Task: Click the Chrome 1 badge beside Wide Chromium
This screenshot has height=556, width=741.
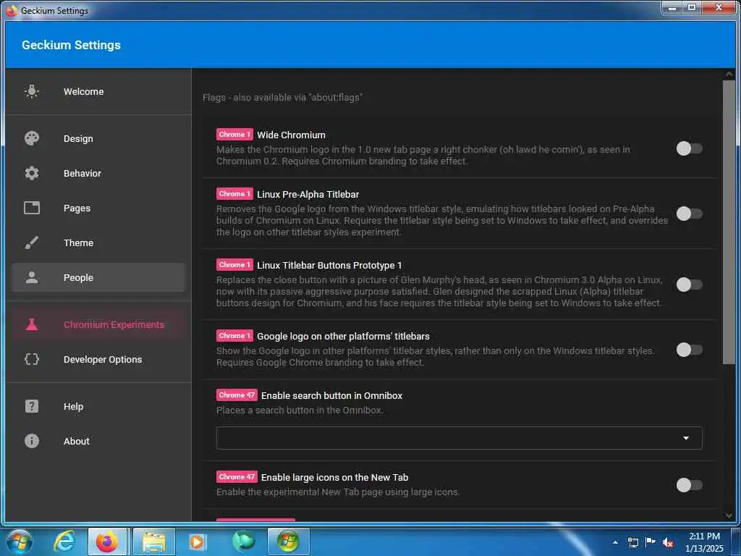Action: (234, 135)
